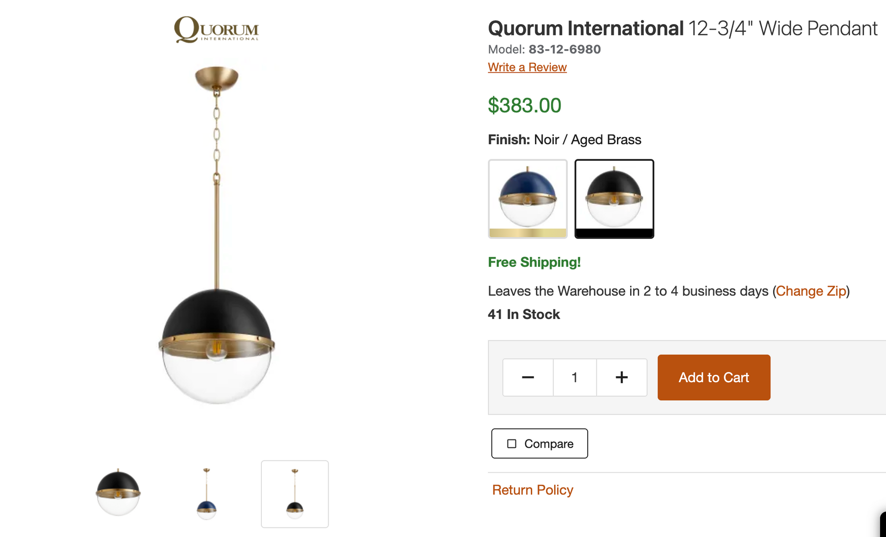
Task: Click the Free Shipping! label
Action: [534, 262]
